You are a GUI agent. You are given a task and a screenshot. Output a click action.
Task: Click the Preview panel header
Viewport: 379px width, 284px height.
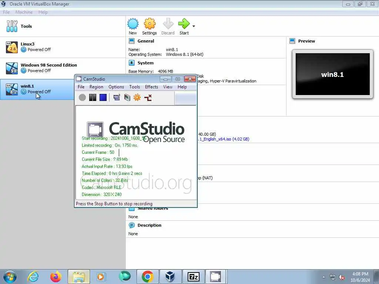306,41
